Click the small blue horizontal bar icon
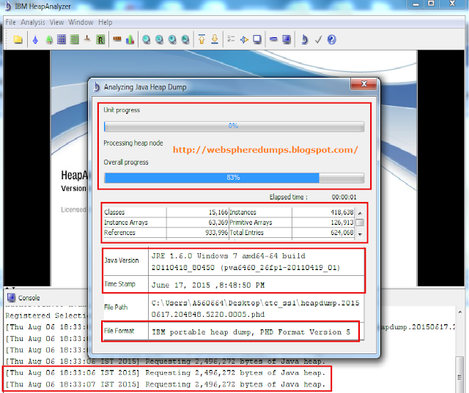 [273, 39]
